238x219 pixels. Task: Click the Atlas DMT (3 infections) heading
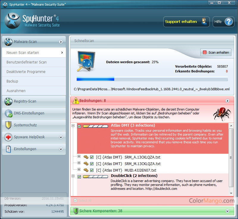pyautogui.click(x=133, y=125)
